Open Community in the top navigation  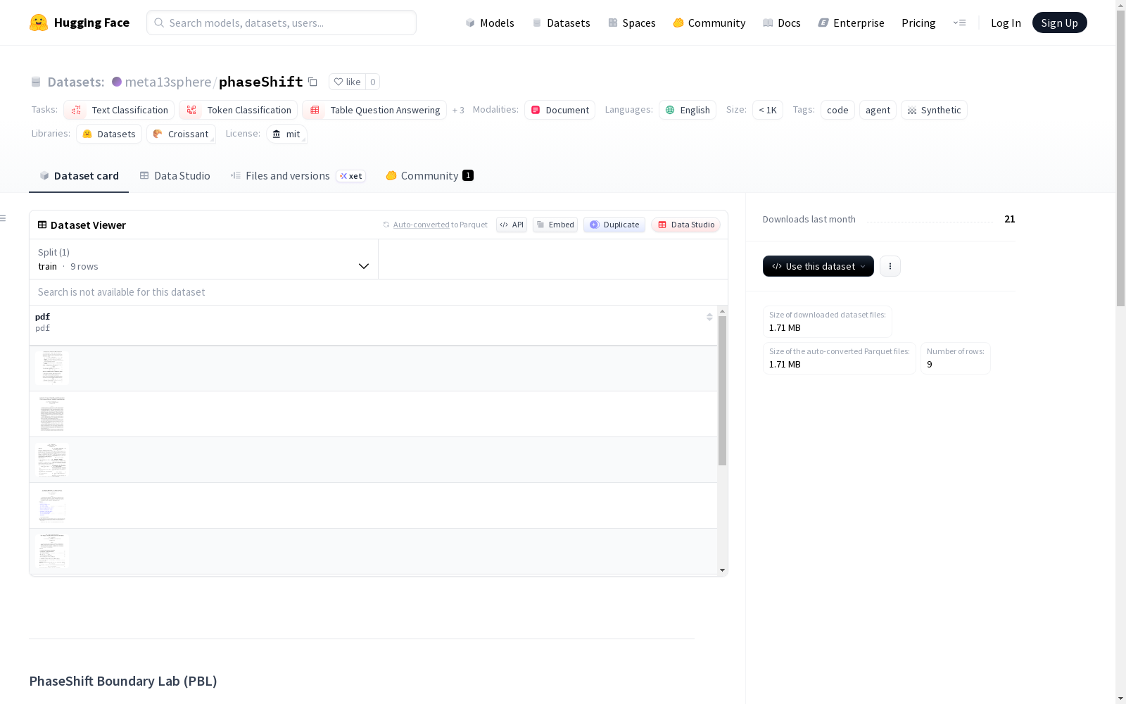(x=709, y=23)
